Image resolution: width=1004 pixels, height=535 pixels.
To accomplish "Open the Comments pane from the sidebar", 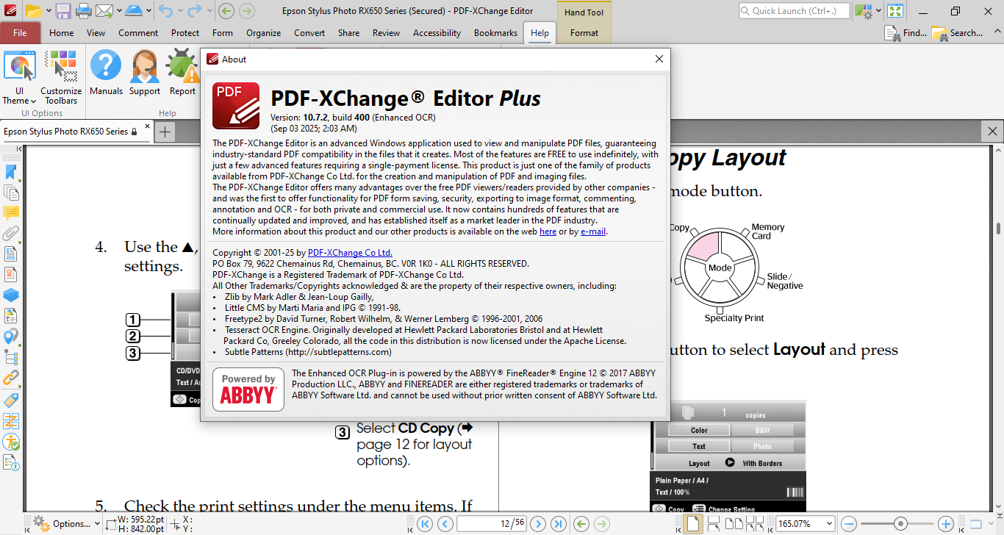I will click(x=11, y=213).
